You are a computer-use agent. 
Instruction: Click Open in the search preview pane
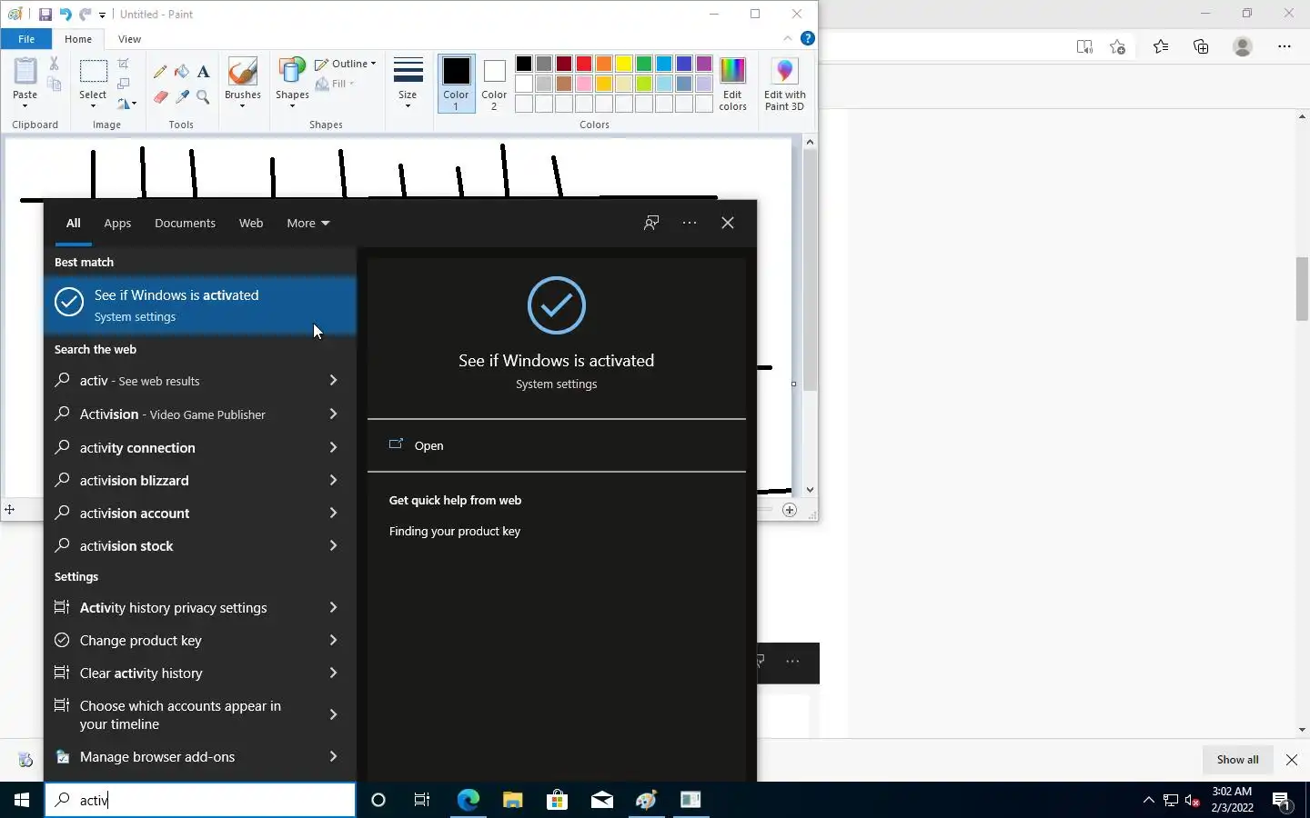pos(557,445)
